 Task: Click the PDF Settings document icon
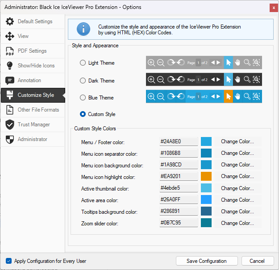tap(10, 51)
